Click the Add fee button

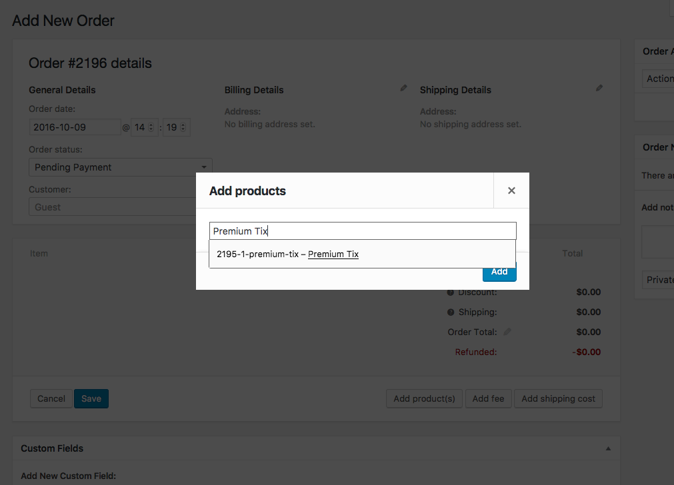[488, 399]
